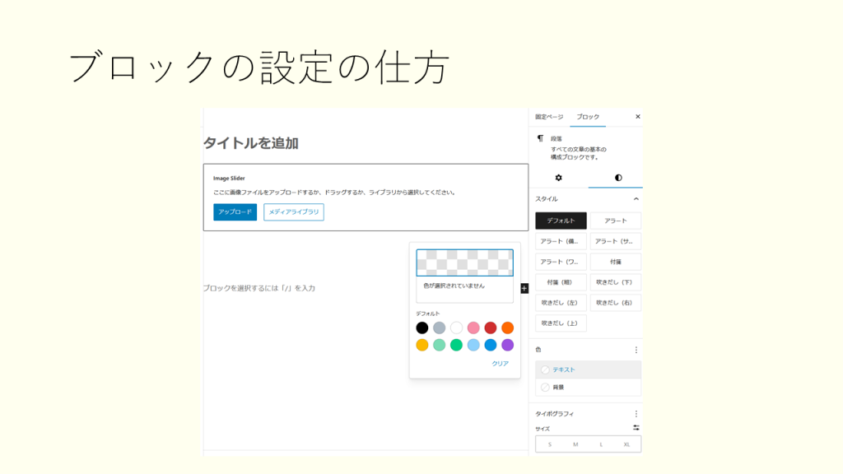Open the メディアライブラリ button
Image resolution: width=843 pixels, height=474 pixels.
pyautogui.click(x=294, y=212)
